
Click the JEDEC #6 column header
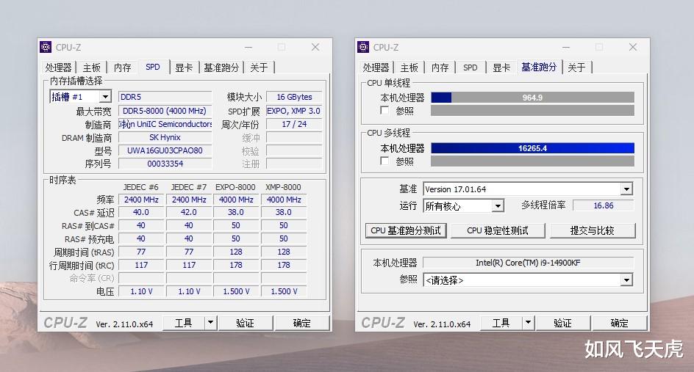pyautogui.click(x=140, y=187)
